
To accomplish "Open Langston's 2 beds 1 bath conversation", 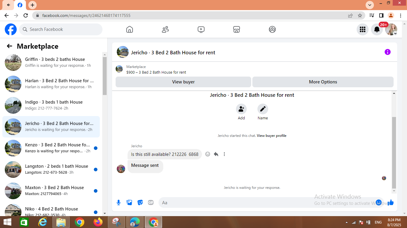I will tap(51, 170).
